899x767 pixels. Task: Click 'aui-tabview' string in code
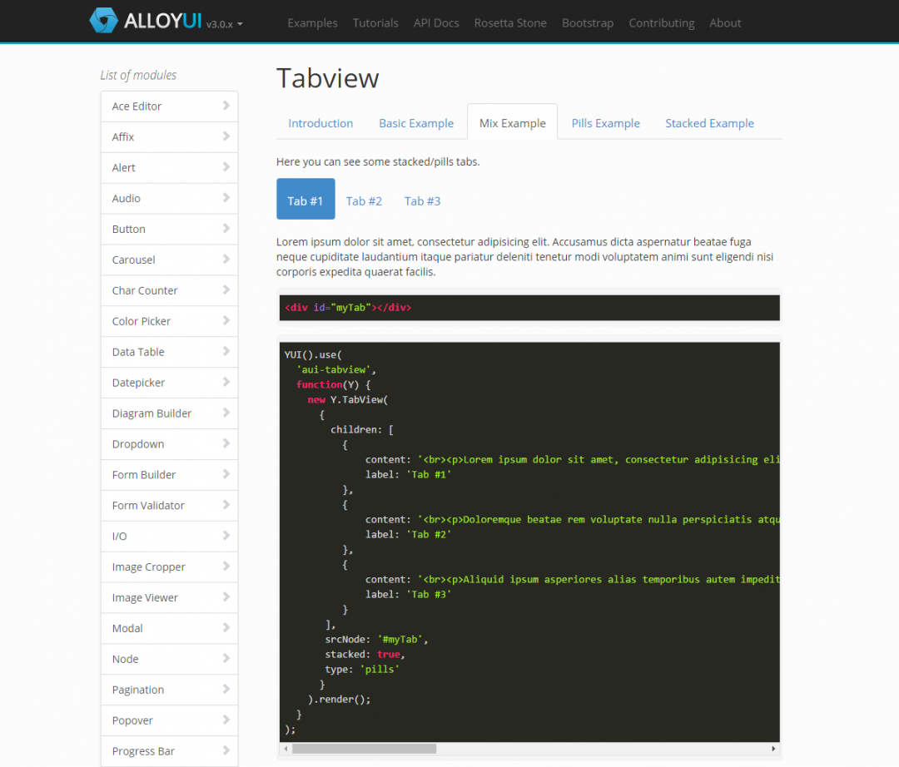[334, 369]
